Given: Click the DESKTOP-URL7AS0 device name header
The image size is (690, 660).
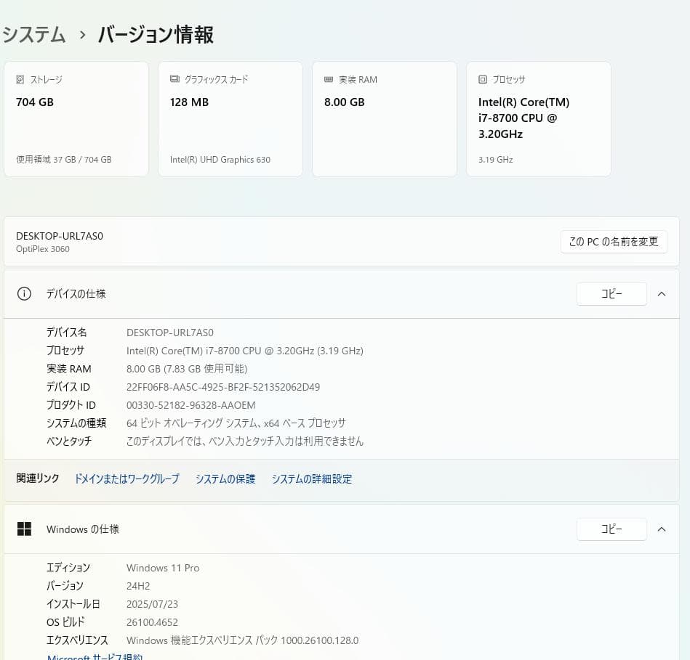Looking at the screenshot, I should click(x=60, y=235).
